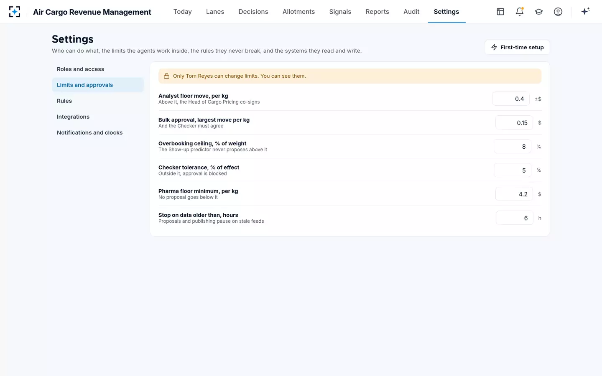Click 'No proposal goes below it' text
602x376 pixels.
(188, 197)
